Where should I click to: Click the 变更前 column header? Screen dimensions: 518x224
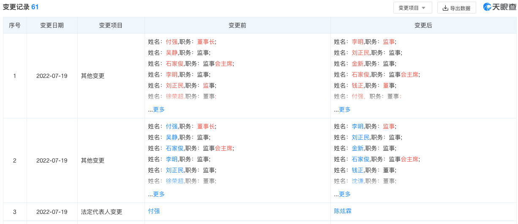[x=237, y=25]
